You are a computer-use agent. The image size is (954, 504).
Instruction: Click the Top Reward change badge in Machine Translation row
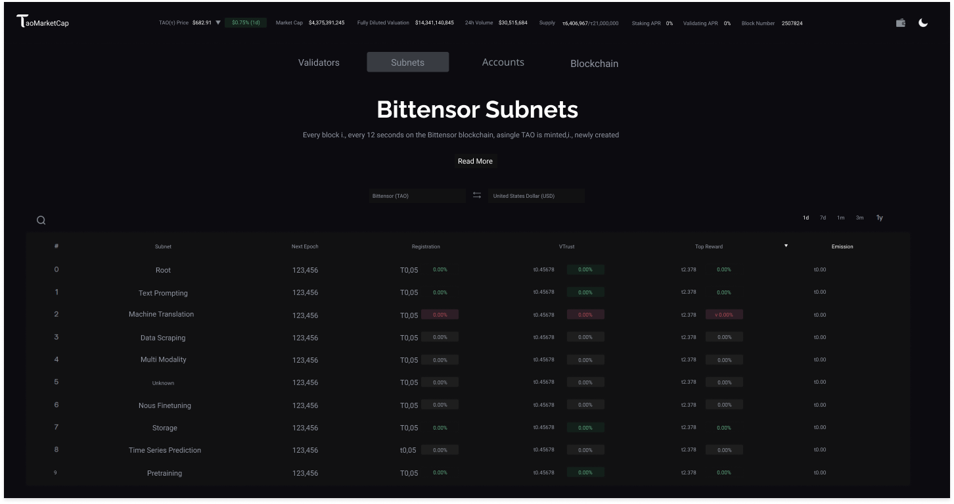[724, 315]
